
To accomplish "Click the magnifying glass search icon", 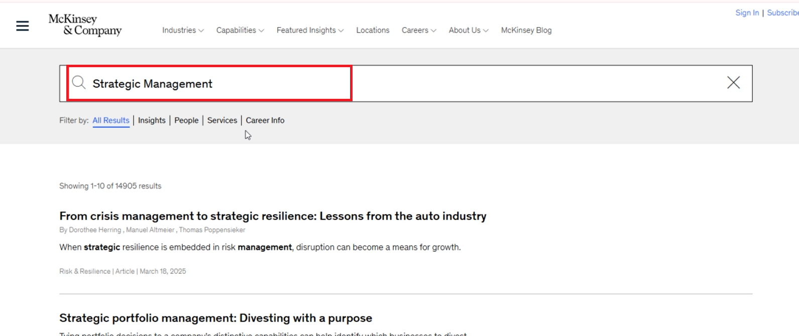I will (78, 83).
